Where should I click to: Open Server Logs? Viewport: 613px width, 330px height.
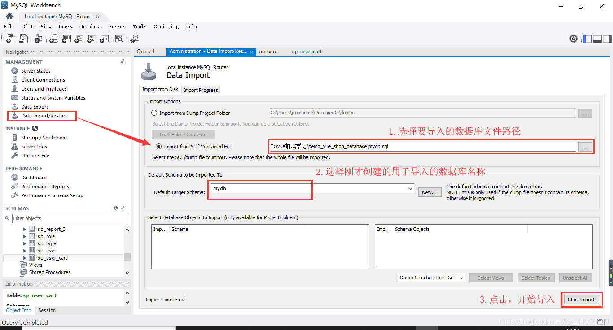(x=34, y=147)
